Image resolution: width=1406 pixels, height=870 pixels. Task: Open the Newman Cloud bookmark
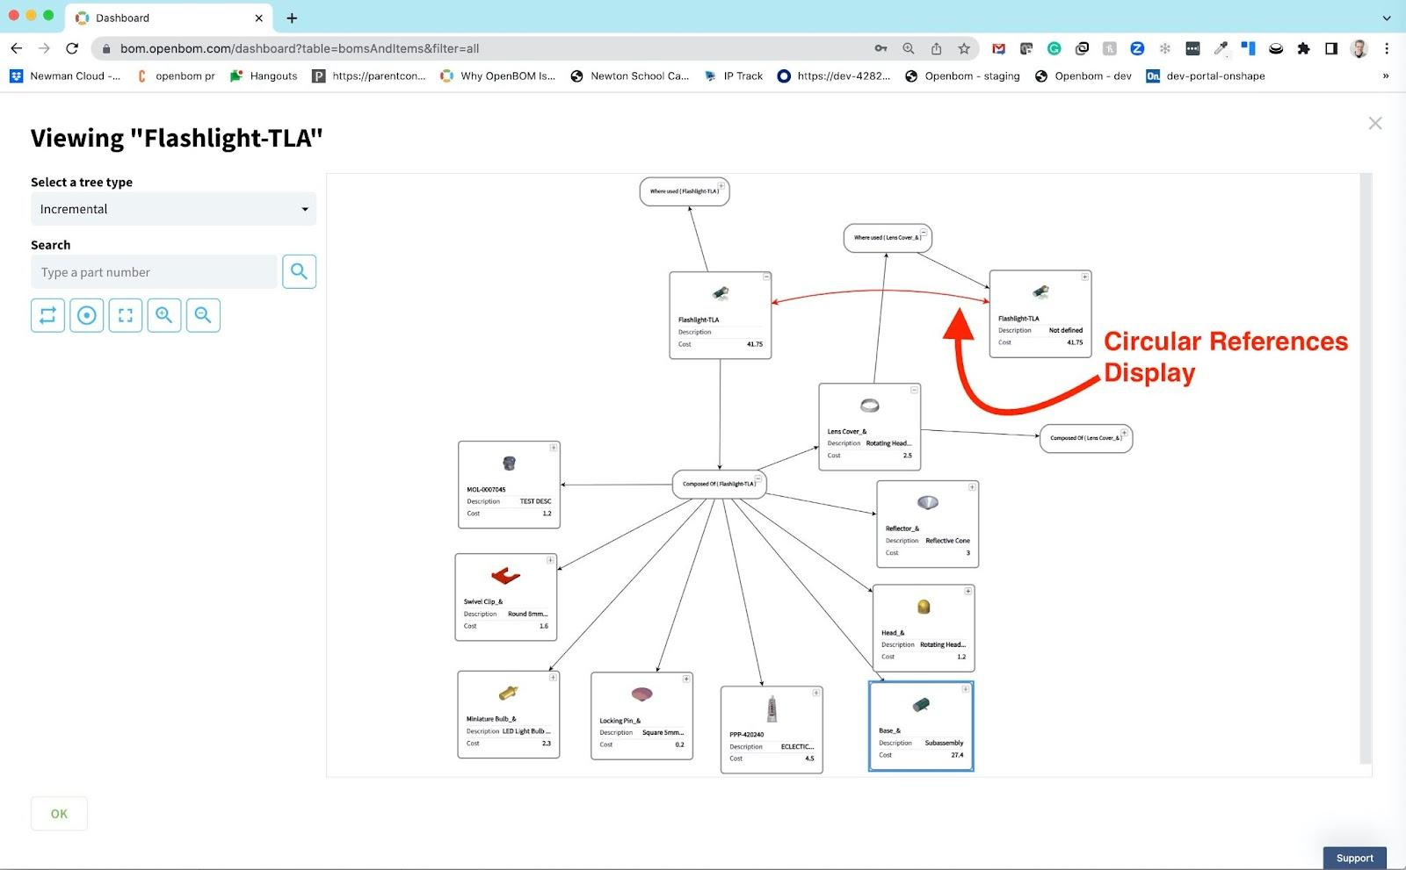coord(65,76)
